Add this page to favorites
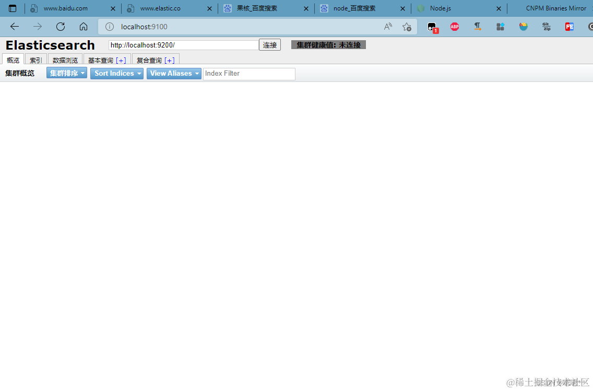The width and height of the screenshot is (593, 391). tap(407, 27)
